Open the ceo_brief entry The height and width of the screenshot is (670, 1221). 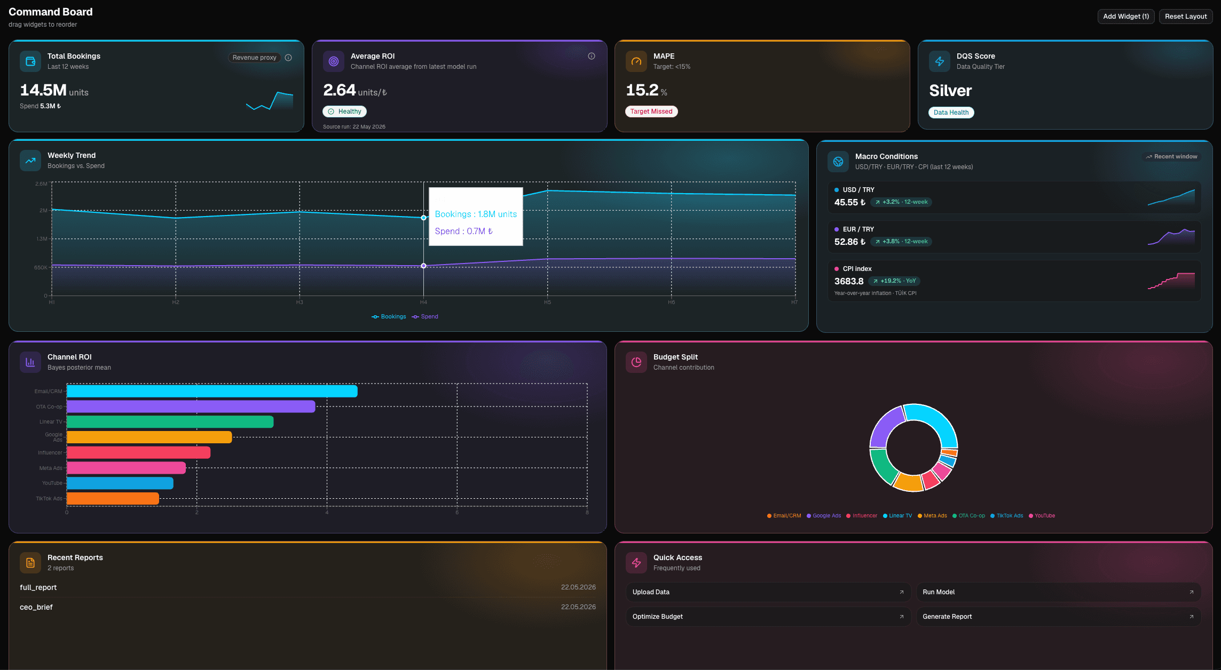[x=308, y=607]
